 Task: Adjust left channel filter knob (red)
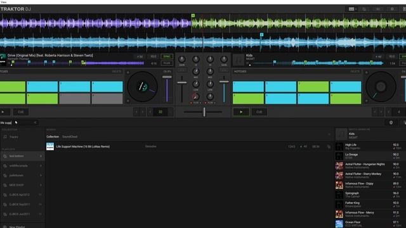[196, 97]
